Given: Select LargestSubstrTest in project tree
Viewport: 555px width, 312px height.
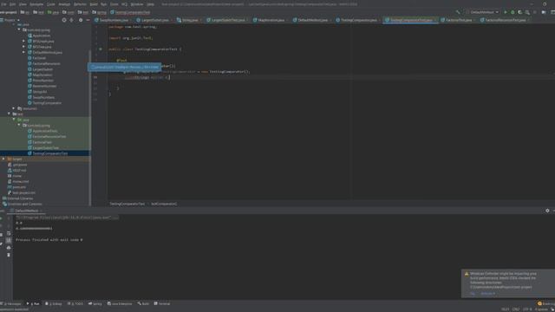Looking at the screenshot, I should [46, 148].
